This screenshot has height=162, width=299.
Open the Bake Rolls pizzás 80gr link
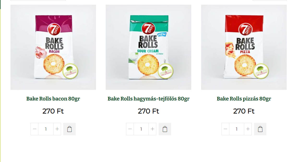click(x=244, y=99)
